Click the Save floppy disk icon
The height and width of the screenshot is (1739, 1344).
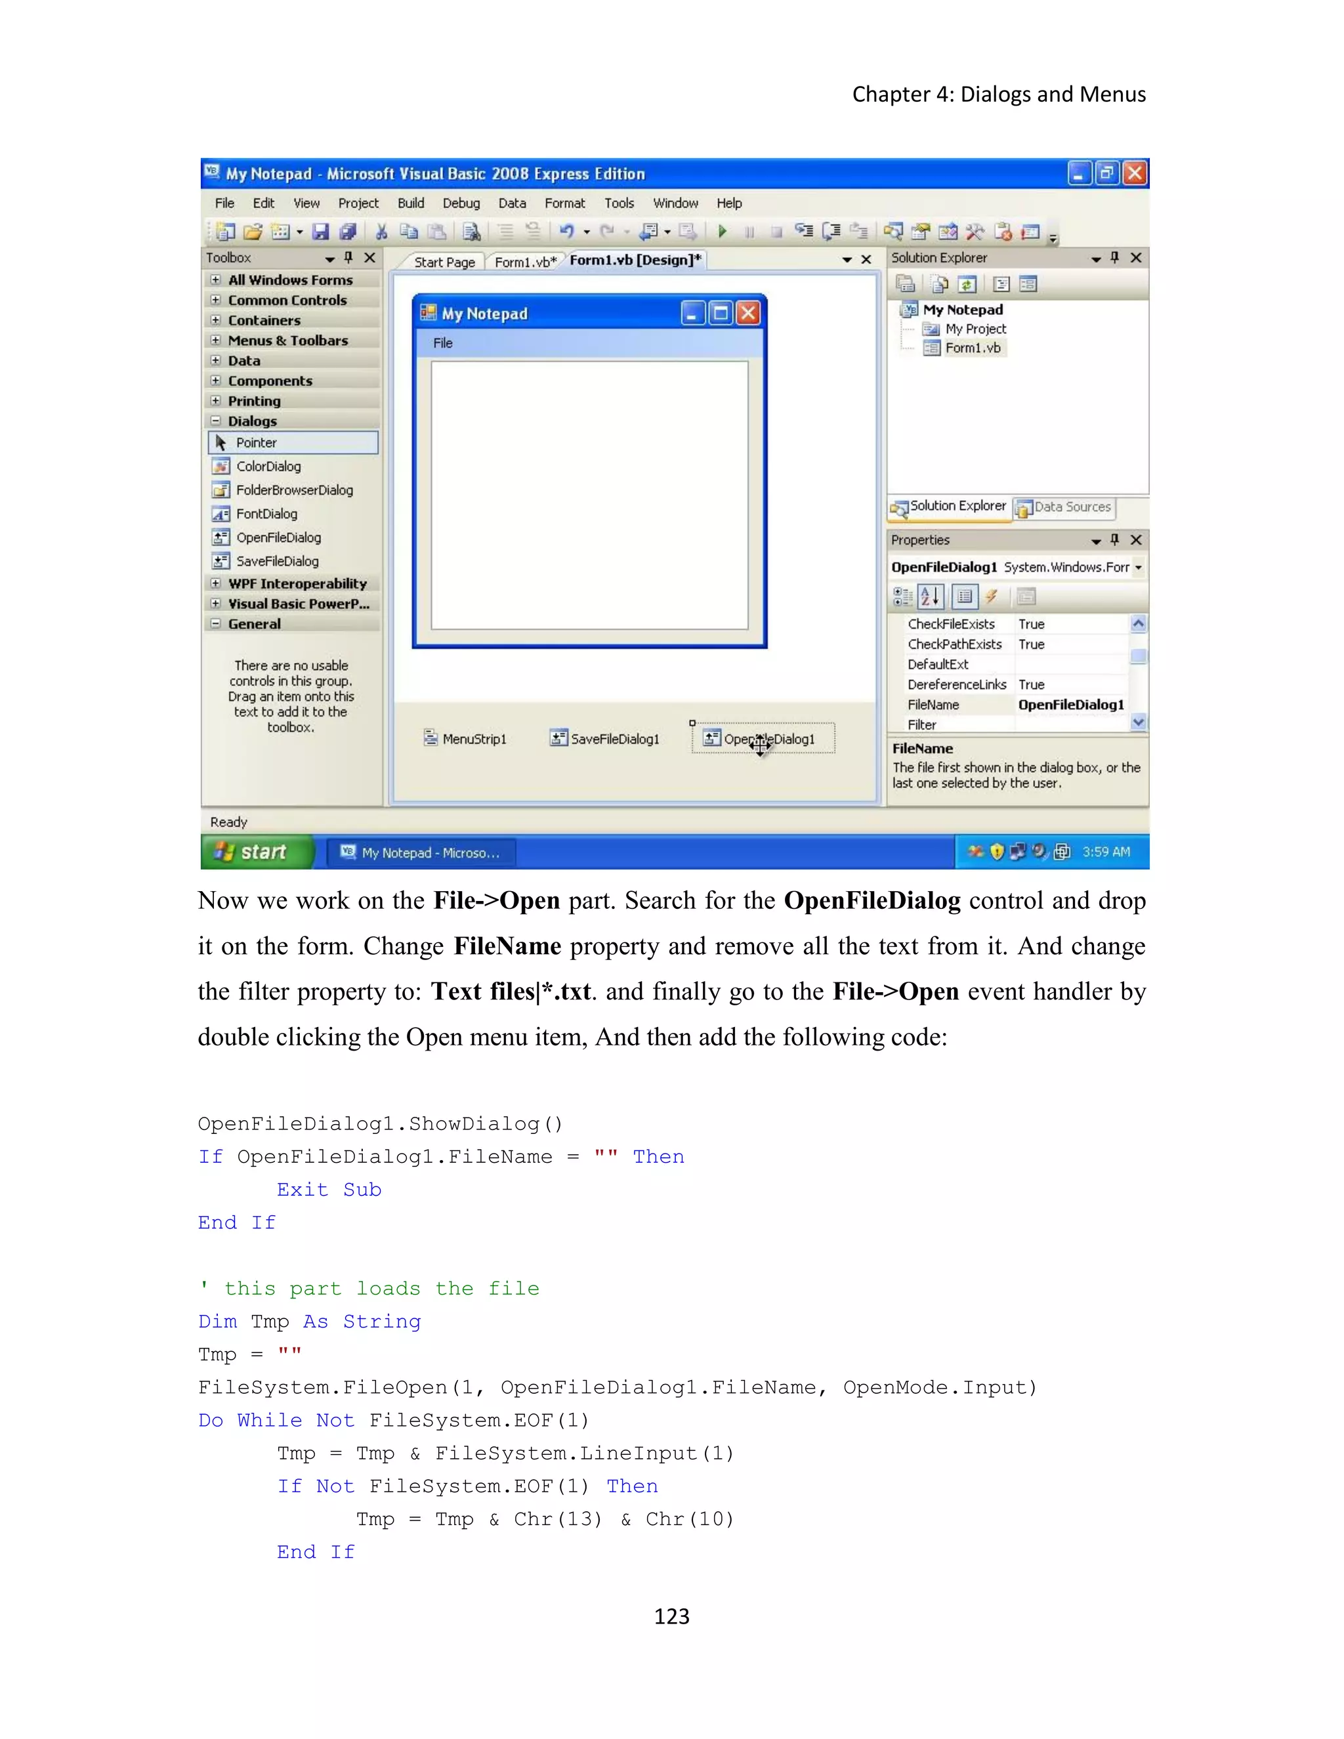click(321, 232)
